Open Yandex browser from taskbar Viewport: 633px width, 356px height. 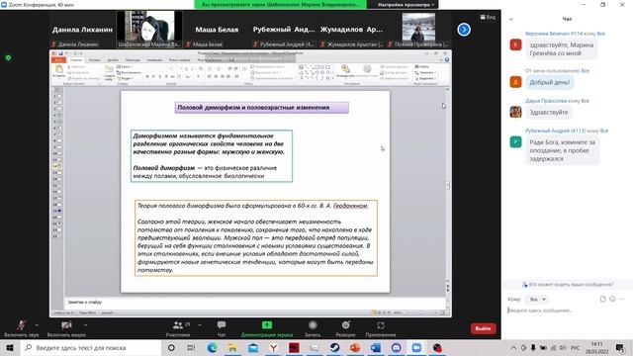(273, 347)
